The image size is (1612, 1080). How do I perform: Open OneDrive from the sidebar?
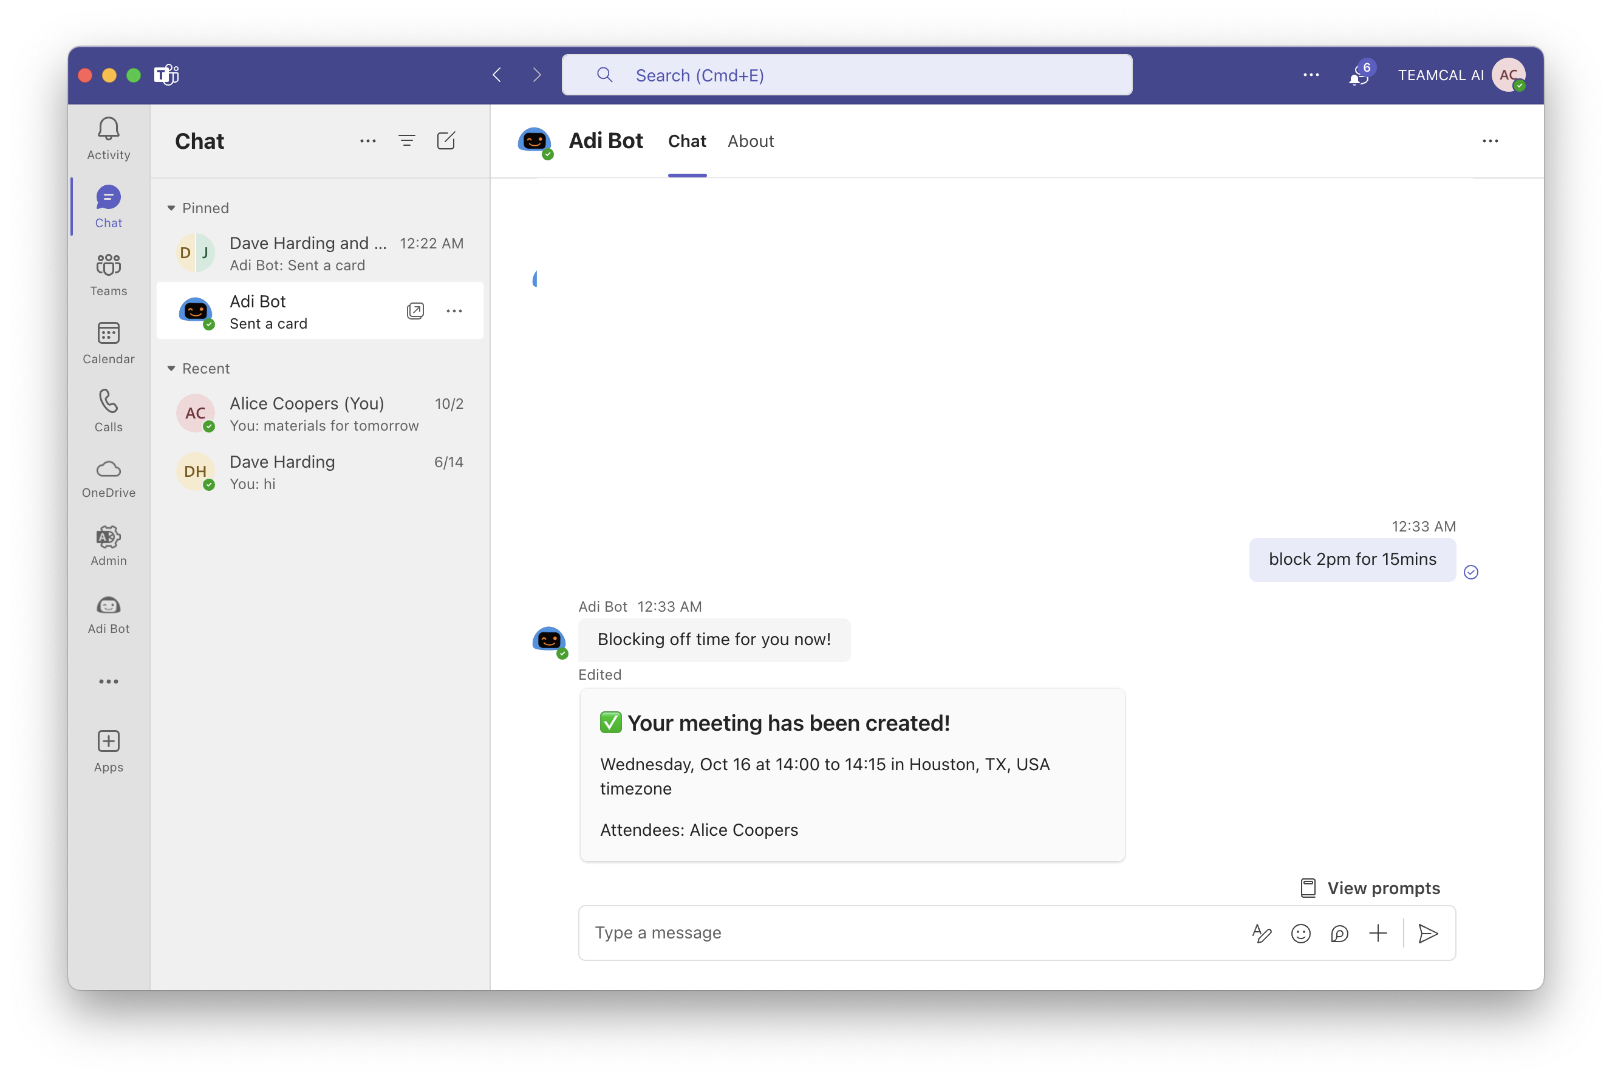(x=108, y=478)
